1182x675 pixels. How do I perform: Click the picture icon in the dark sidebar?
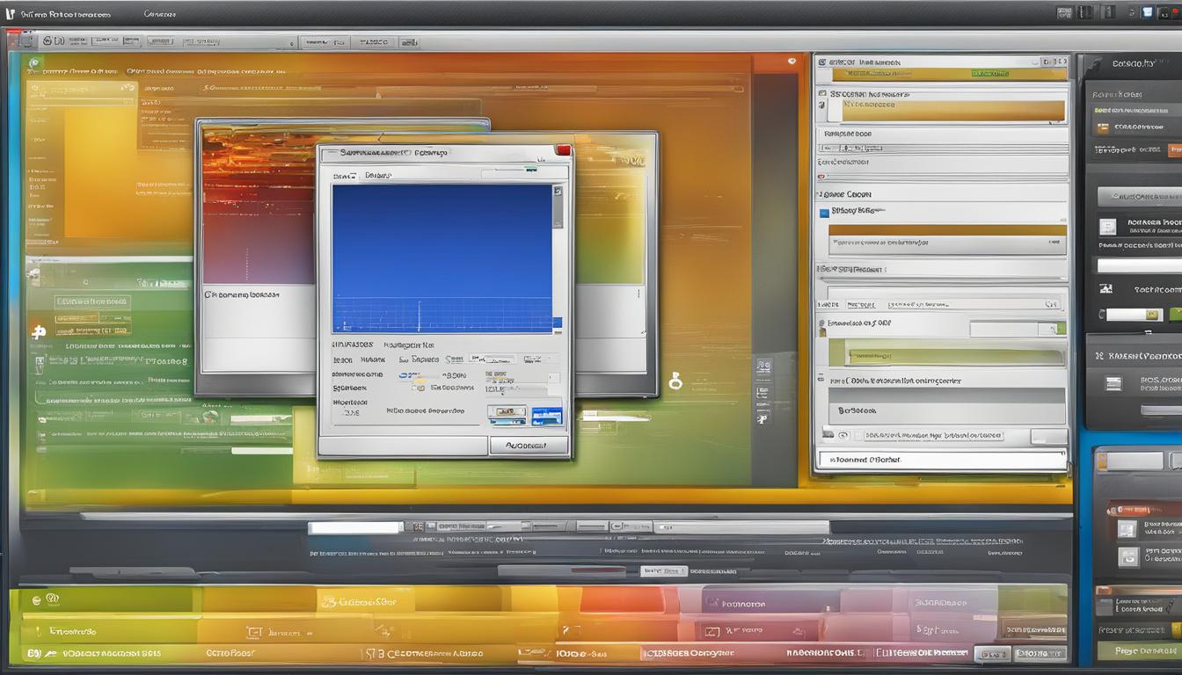[x=1107, y=289]
